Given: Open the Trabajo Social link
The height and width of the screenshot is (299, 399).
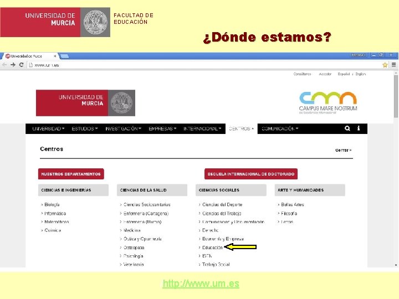Looking at the screenshot, I should point(216,265).
